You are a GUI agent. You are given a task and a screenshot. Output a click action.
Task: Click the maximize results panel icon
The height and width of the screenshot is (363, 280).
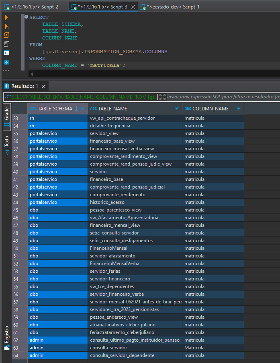coord(163,97)
